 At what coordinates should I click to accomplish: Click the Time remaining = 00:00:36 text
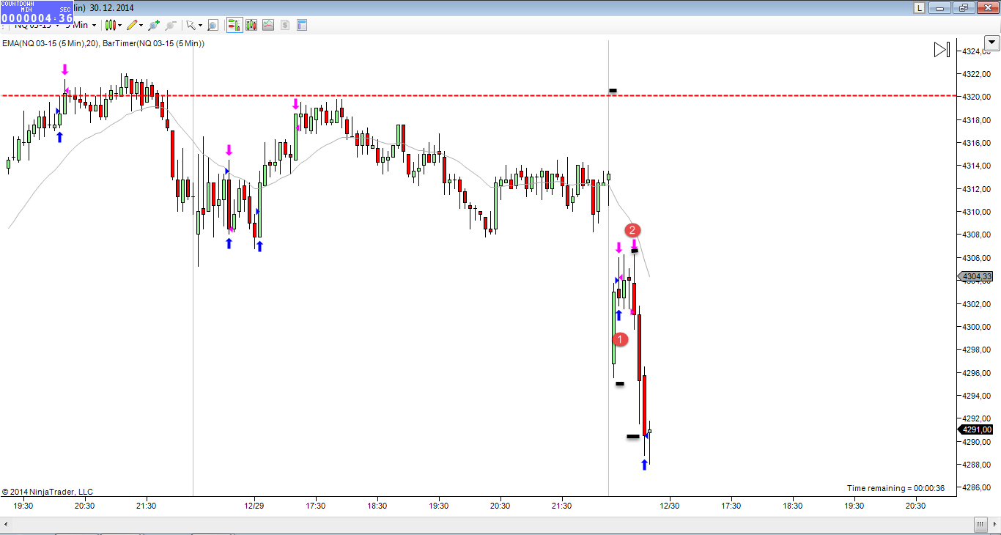point(895,488)
